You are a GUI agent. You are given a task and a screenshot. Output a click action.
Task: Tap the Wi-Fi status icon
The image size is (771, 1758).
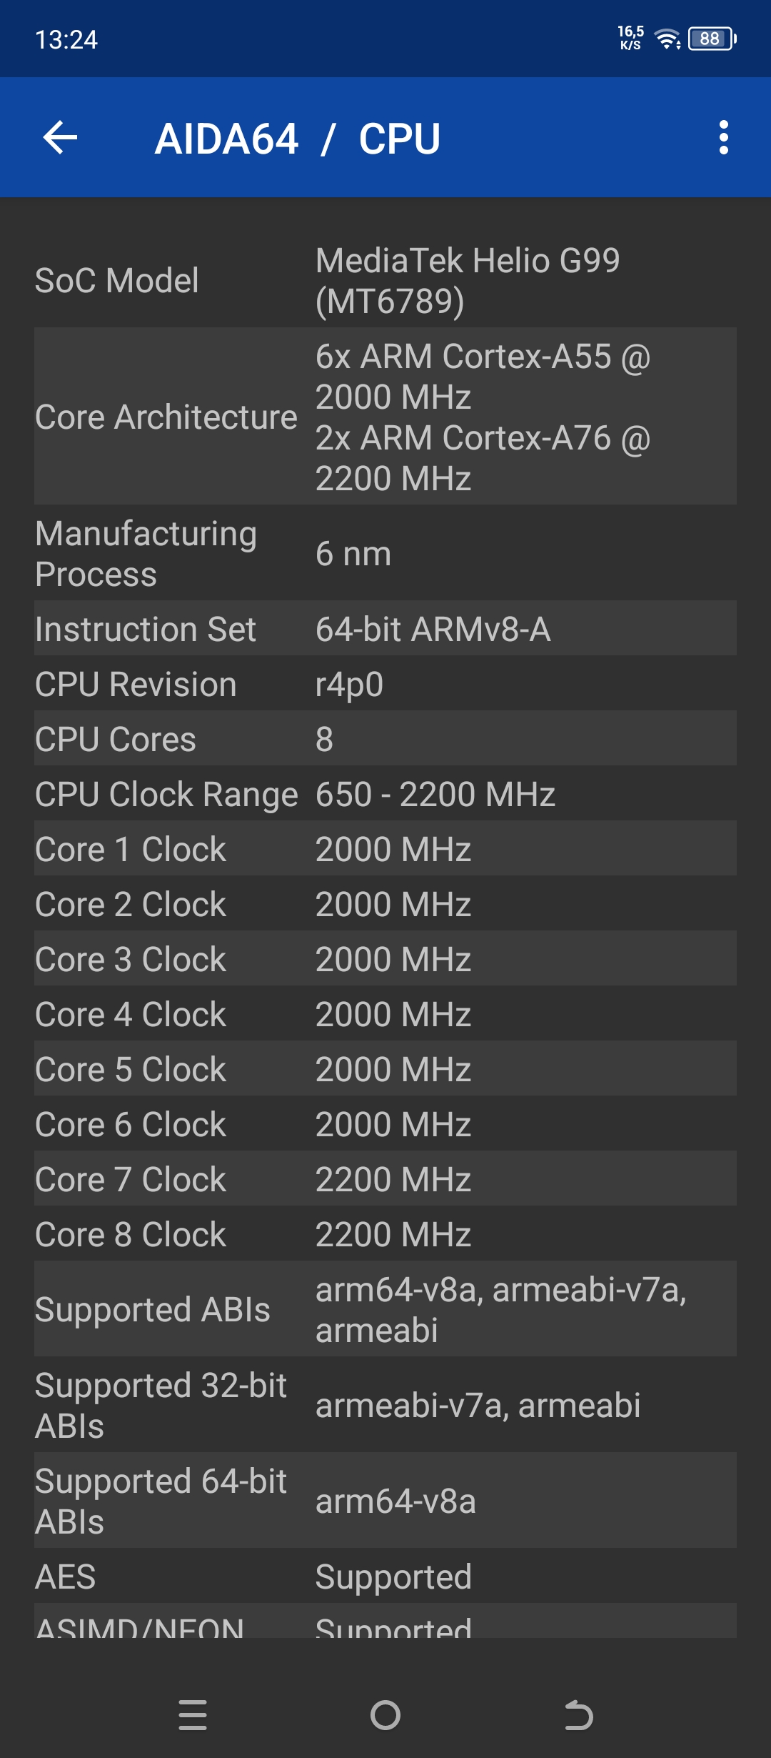tap(667, 39)
